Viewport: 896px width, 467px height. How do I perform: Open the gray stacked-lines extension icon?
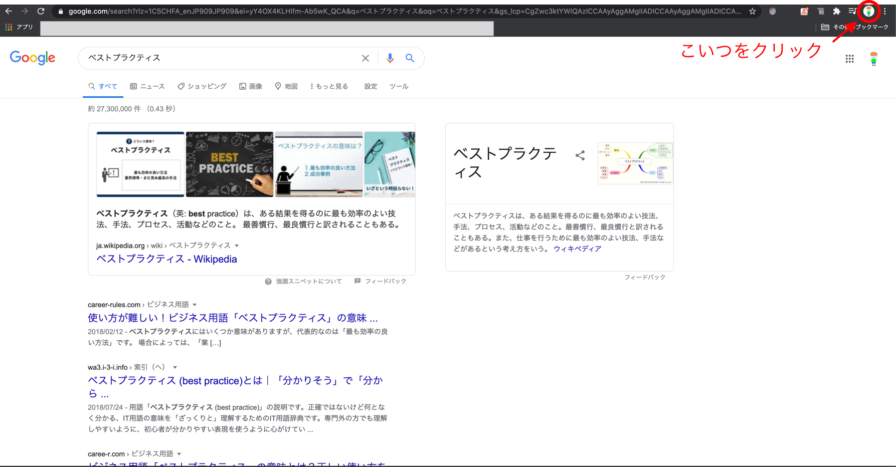click(x=820, y=11)
